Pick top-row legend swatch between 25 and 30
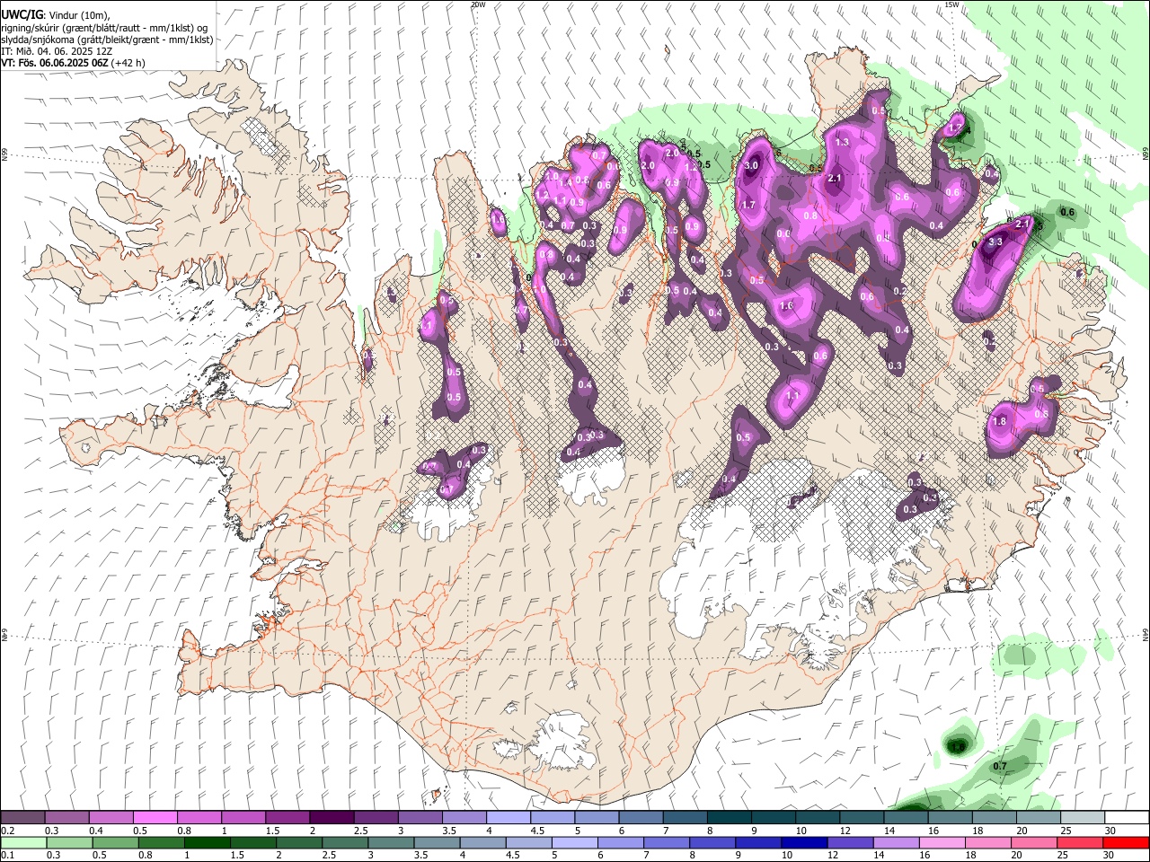Screen dimensions: 1150x862 1082,818
